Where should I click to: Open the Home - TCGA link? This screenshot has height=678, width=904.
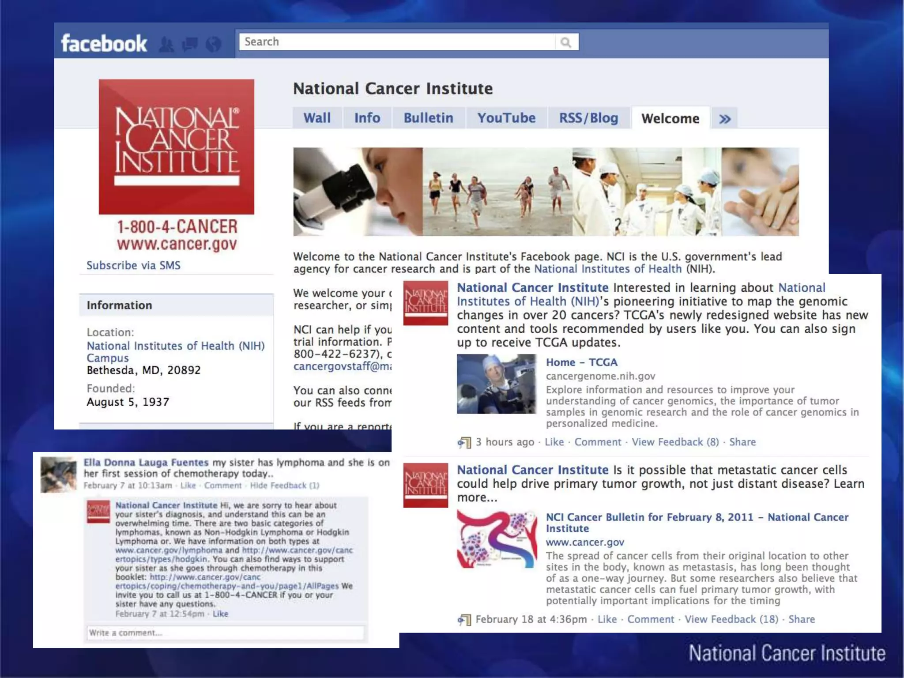point(581,362)
